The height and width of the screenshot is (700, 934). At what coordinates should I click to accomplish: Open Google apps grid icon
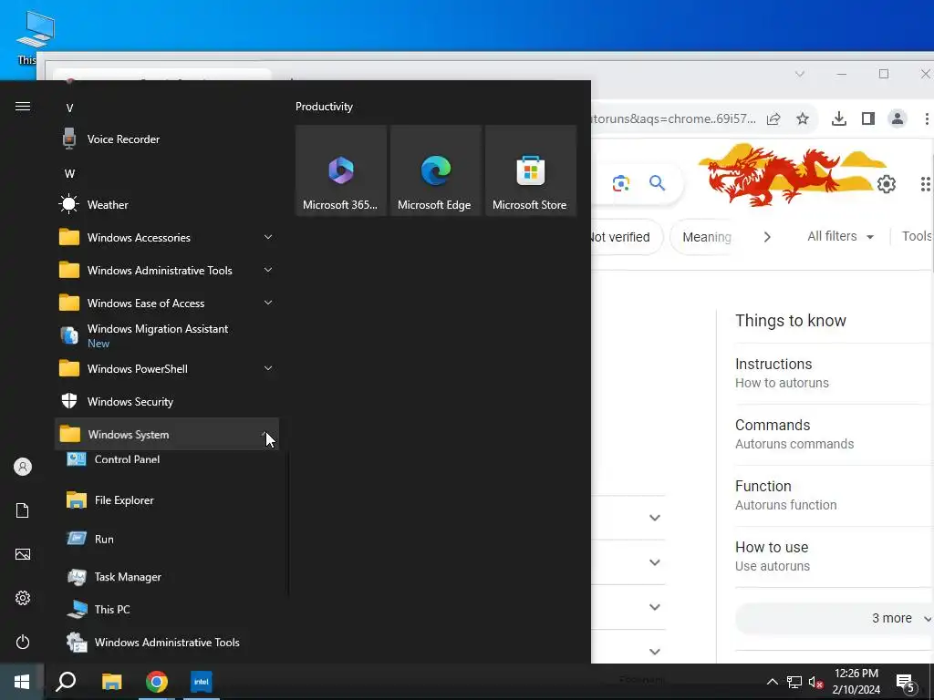point(925,184)
